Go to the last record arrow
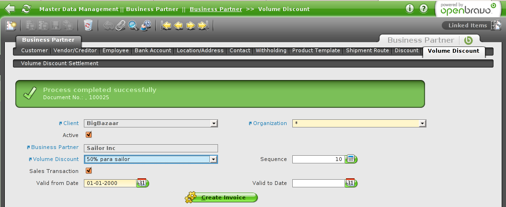Image resolution: width=506 pixels, height=207 pixels. pos(203,25)
